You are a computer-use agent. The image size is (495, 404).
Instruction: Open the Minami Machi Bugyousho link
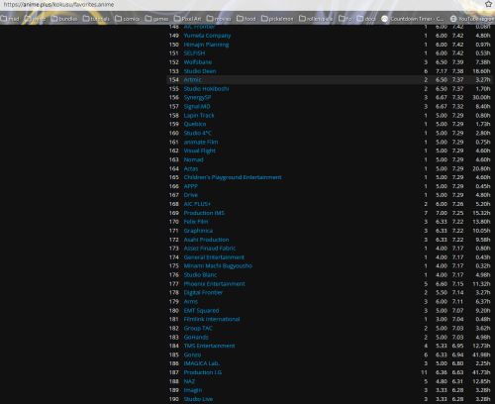coord(218,266)
